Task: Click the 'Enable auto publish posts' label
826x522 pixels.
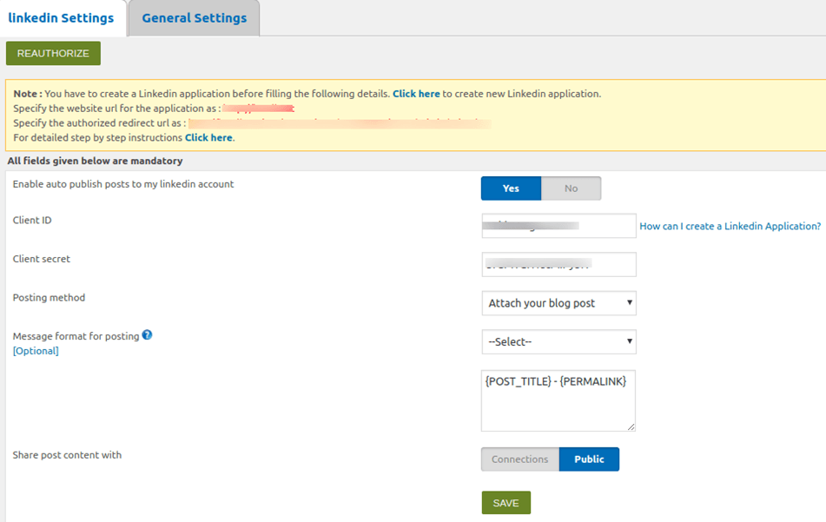Action: point(123,184)
